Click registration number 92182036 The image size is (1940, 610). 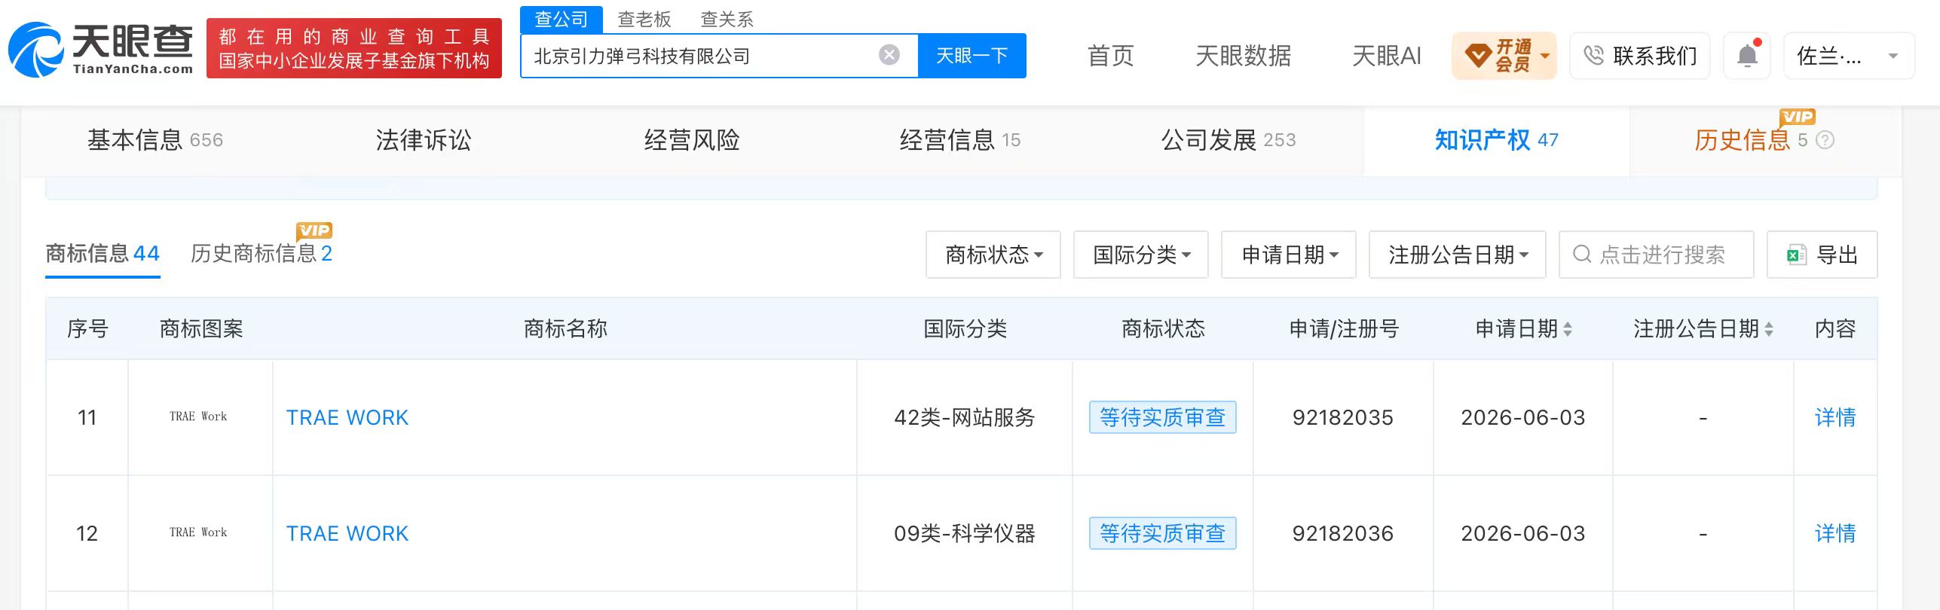click(x=1343, y=534)
